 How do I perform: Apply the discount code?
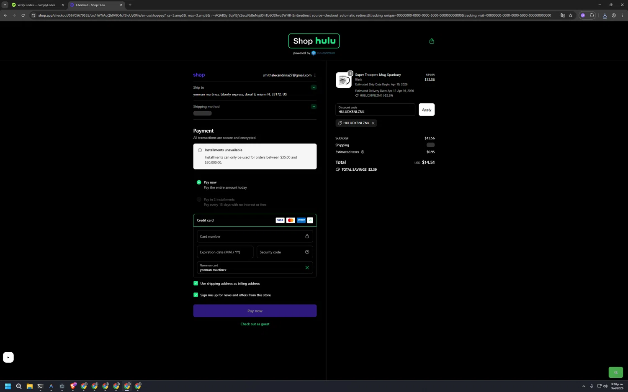click(x=427, y=110)
